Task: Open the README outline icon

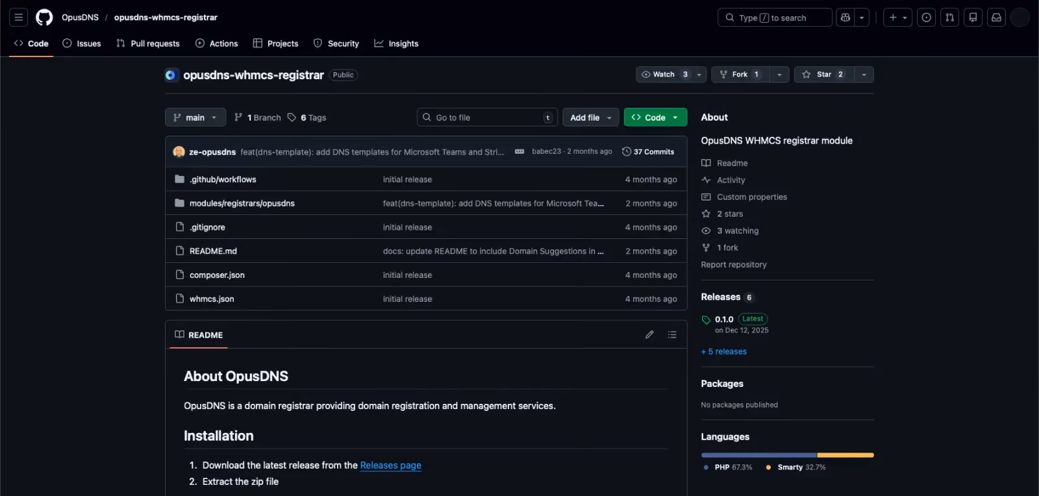Action: point(672,335)
